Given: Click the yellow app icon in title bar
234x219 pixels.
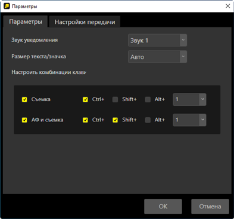Looking at the screenshot, I should [x=7, y=6].
